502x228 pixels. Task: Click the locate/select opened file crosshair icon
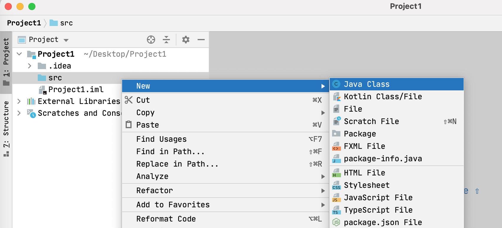(x=151, y=40)
